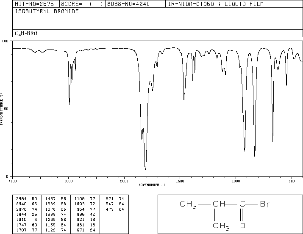Screen dimensions: 303x234
Task: Select peak table entry 547
Action: (110, 204)
